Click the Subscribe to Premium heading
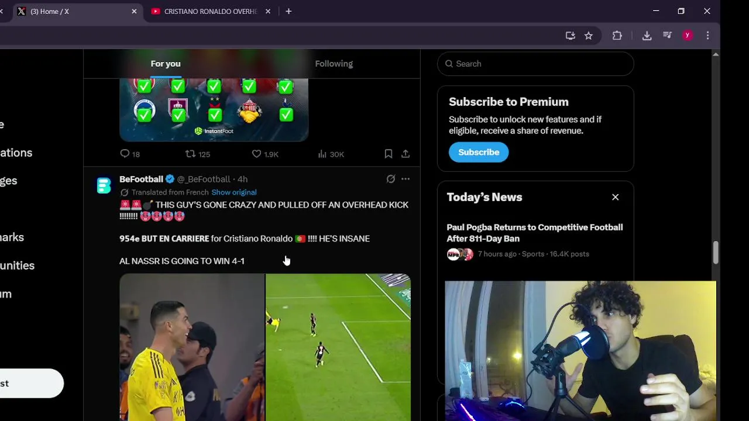The height and width of the screenshot is (421, 749). click(509, 102)
